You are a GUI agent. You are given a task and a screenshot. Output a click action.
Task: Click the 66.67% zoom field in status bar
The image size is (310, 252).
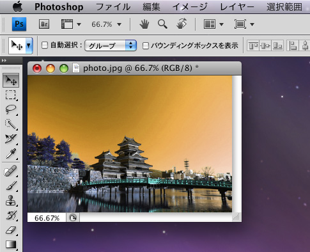47,218
